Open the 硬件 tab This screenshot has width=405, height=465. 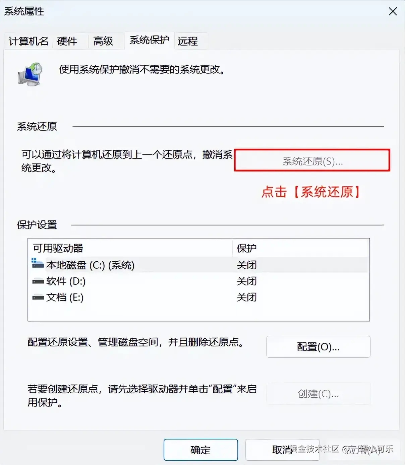click(67, 41)
